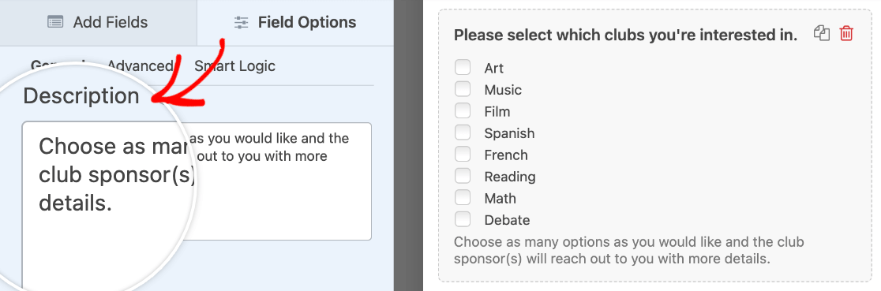This screenshot has height=291, width=881.
Task: Check the Art checkbox
Action: point(463,67)
